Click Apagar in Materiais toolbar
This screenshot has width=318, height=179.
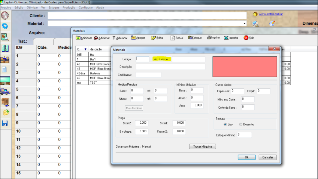tap(138, 38)
